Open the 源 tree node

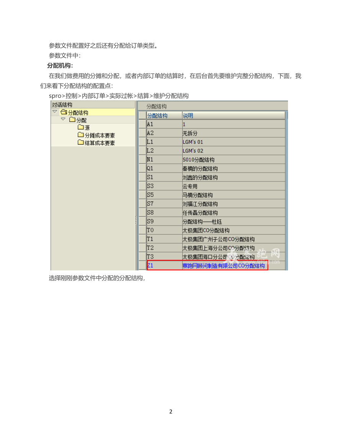87,128
